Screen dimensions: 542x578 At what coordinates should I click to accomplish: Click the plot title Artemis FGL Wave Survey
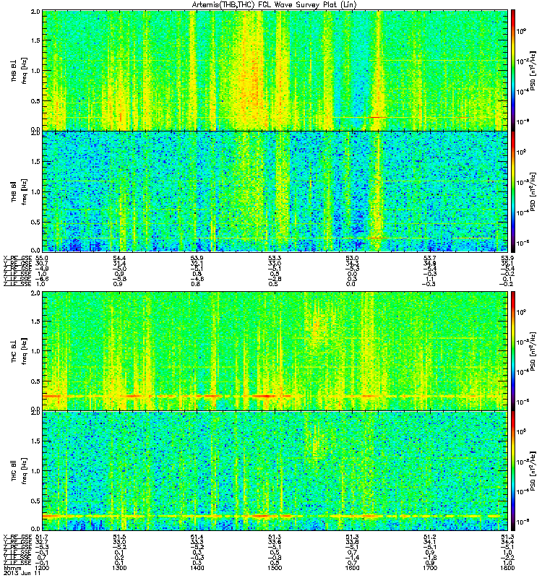coord(275,5)
